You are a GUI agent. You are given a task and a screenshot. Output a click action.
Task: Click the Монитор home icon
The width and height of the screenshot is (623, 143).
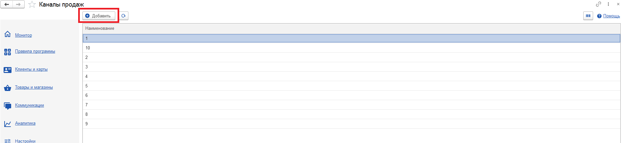point(8,34)
